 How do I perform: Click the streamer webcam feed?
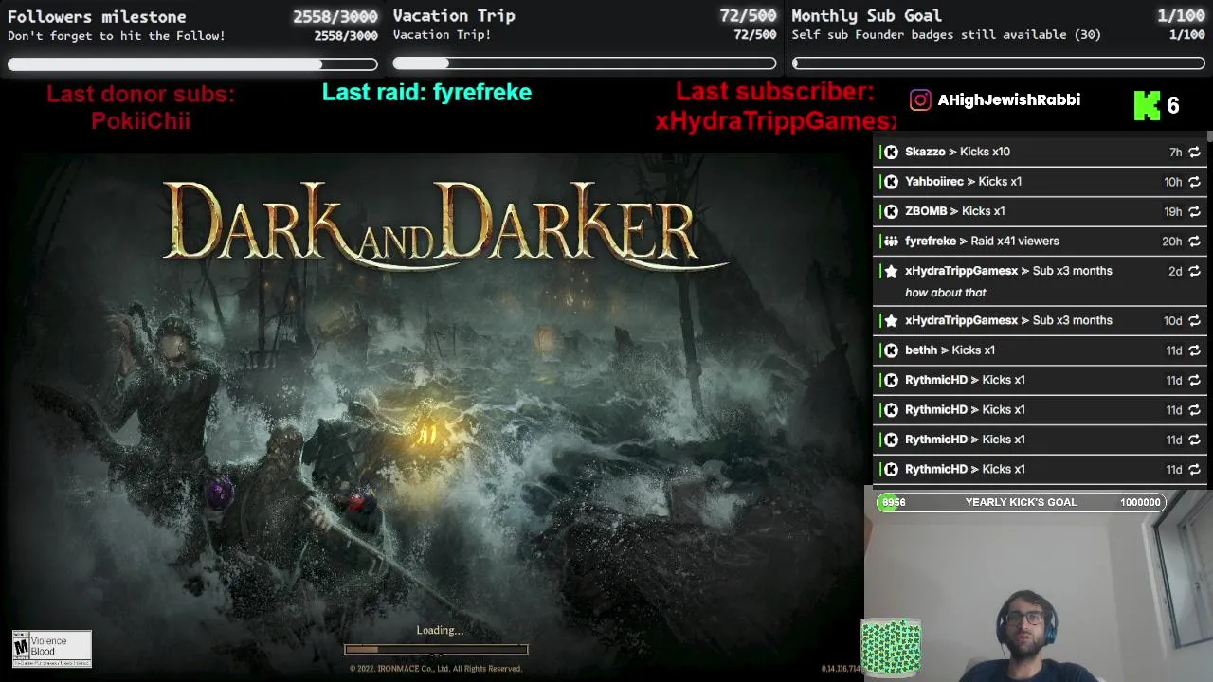pos(1039,587)
